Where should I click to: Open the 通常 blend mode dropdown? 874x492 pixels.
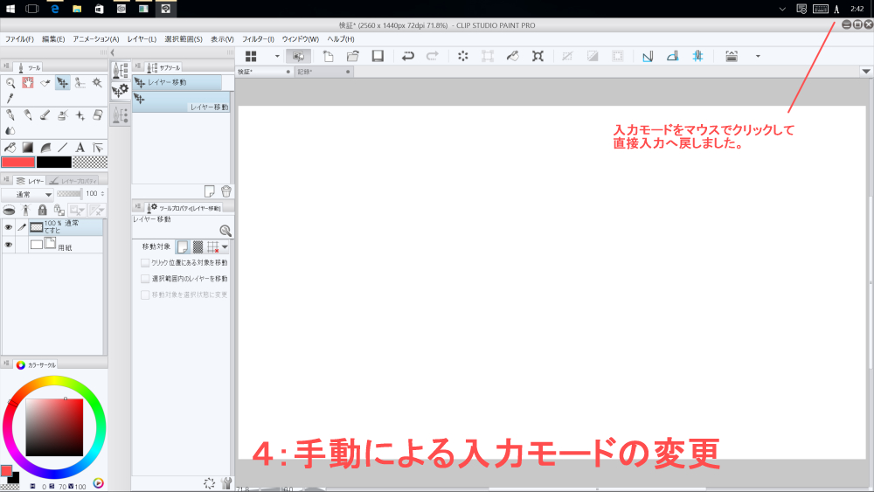27,194
